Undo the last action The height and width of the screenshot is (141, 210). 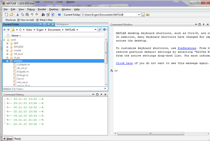click(x=32, y=14)
